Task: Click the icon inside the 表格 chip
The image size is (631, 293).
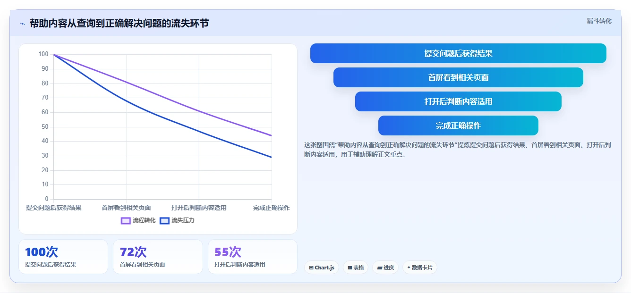Action: [x=350, y=268]
